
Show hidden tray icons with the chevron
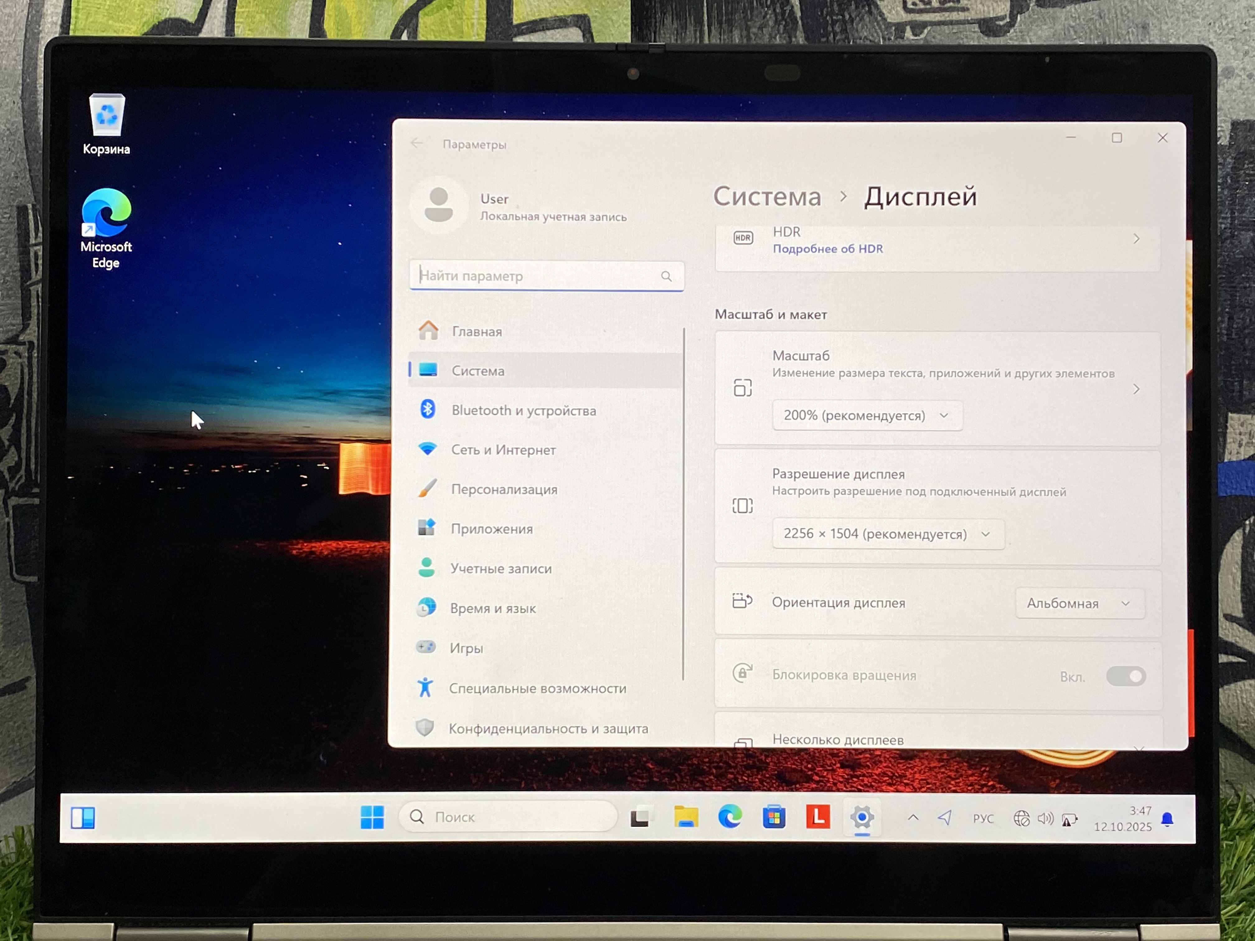coord(913,818)
